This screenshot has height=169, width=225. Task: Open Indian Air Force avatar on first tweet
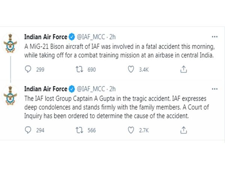pos(10,43)
